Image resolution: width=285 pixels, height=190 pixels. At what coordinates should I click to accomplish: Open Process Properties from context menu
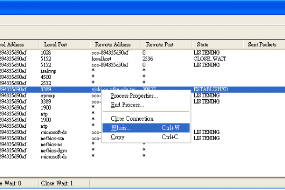click(x=134, y=96)
